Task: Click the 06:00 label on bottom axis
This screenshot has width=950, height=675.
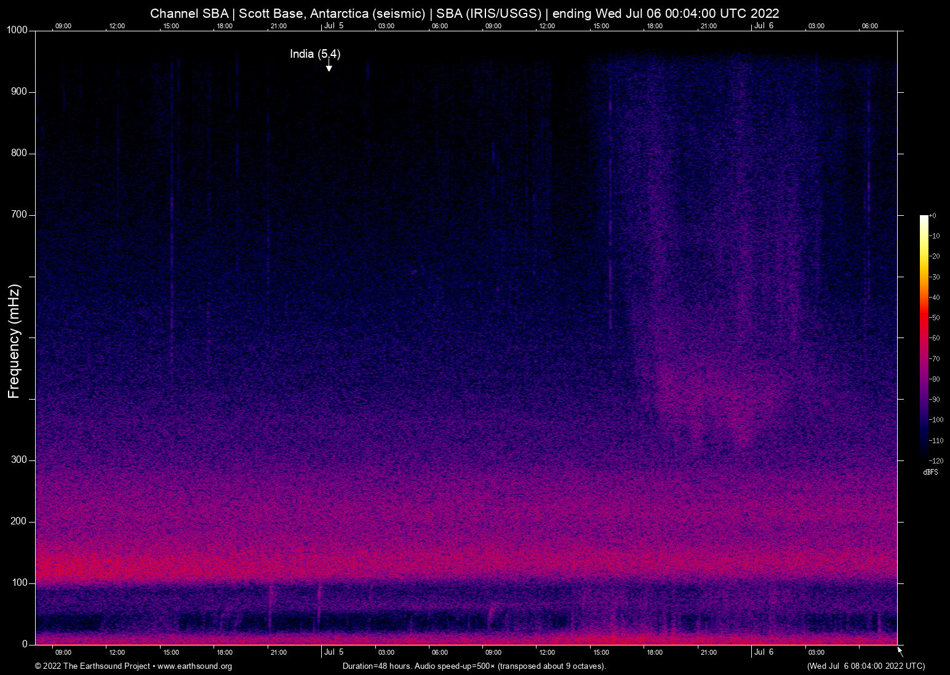Action: (x=439, y=653)
